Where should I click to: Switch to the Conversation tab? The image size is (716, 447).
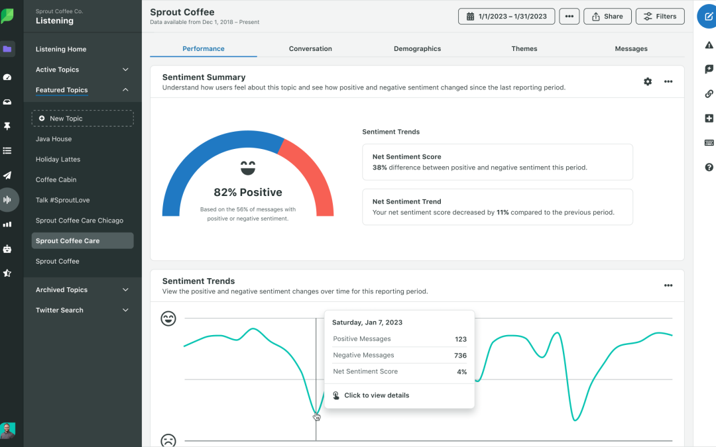point(310,49)
